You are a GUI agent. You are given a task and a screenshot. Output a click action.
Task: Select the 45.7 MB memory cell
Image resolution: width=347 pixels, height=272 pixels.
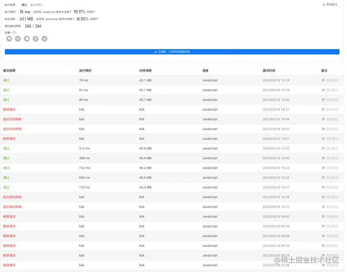(145, 90)
